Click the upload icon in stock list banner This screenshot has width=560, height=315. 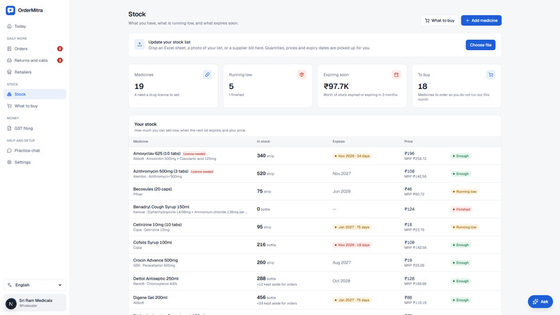pos(140,45)
